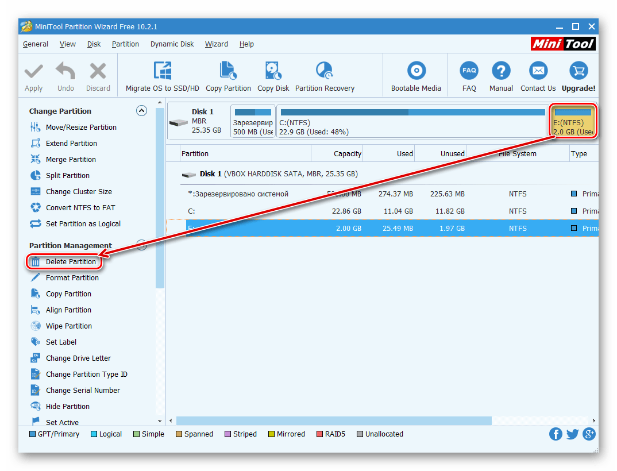Screen dimensions: 617x471
Task: Select the E:(NTFS) block in disk map
Action: tap(573, 122)
